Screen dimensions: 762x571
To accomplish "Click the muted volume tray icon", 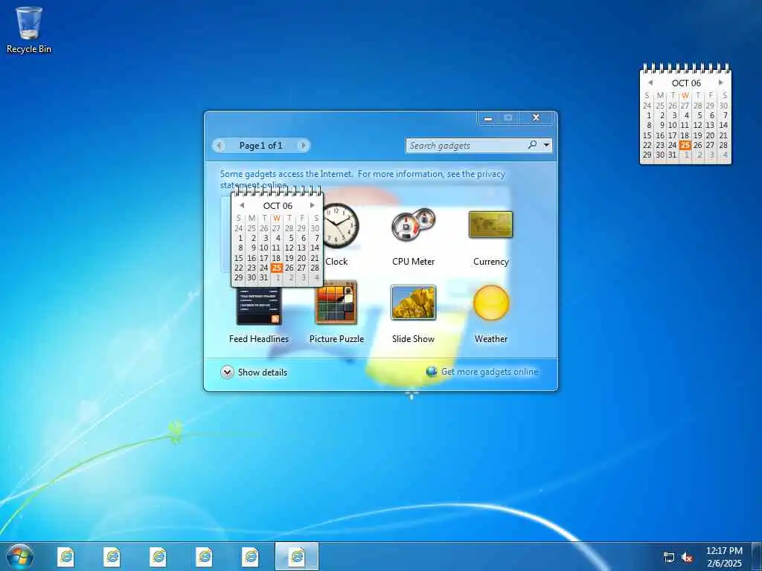I will (x=687, y=557).
